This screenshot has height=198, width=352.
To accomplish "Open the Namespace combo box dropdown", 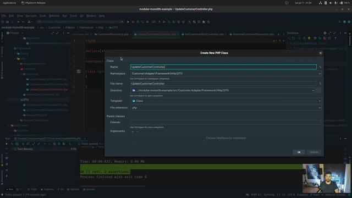I will [x=320, y=74].
